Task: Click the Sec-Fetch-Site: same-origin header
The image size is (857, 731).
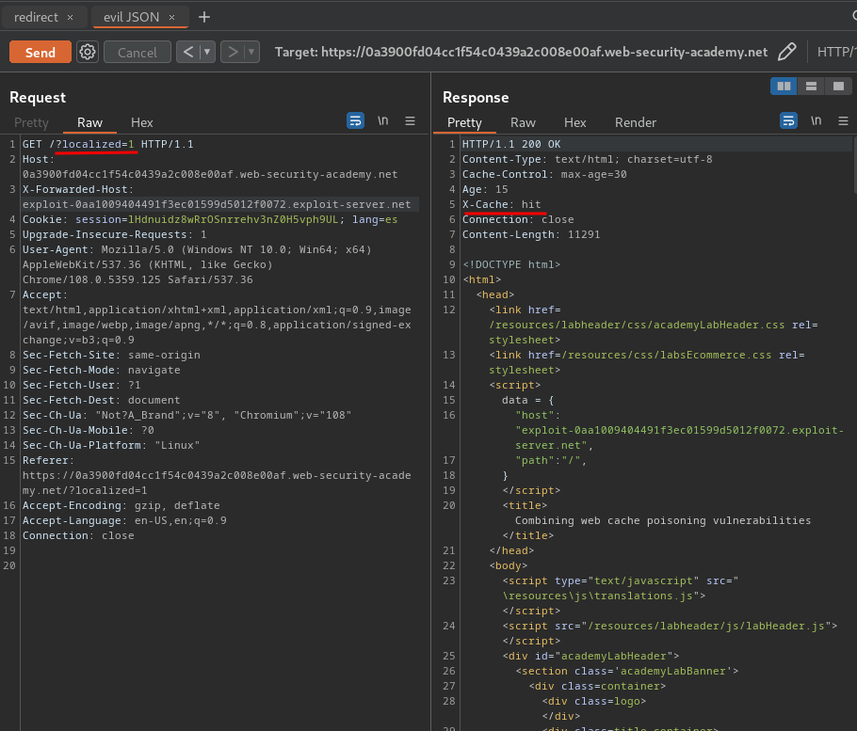Action: pos(111,355)
